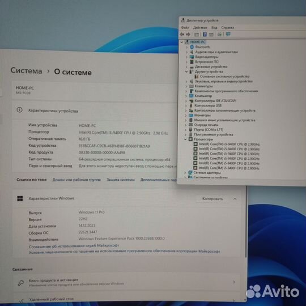Click the Встроенное ПО chip icon
This screenshot has height=306, width=306.
tap(192, 62)
